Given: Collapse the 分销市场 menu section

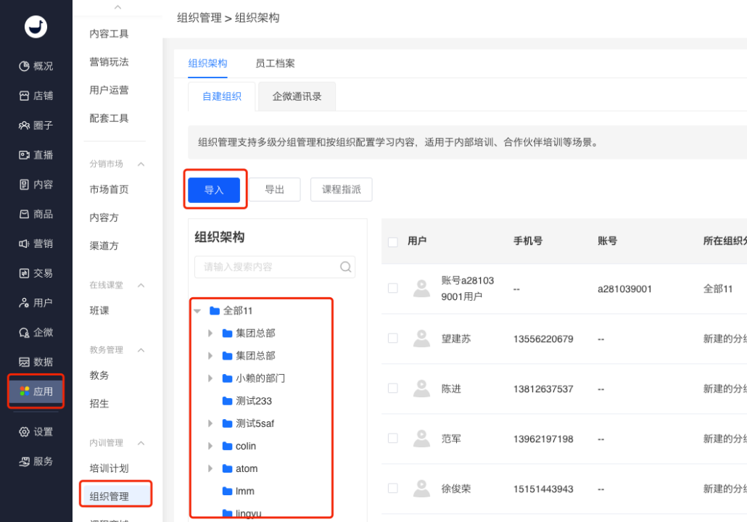Looking at the screenshot, I should tap(141, 165).
